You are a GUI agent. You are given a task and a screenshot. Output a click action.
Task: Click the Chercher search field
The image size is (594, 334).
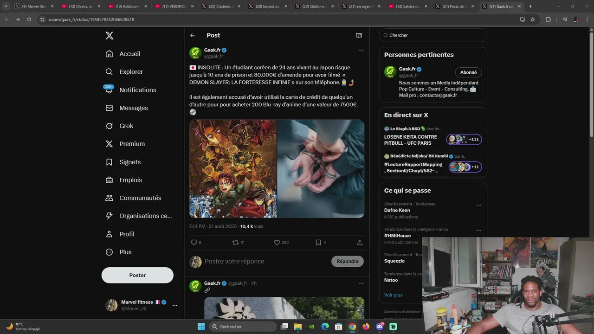click(x=433, y=35)
